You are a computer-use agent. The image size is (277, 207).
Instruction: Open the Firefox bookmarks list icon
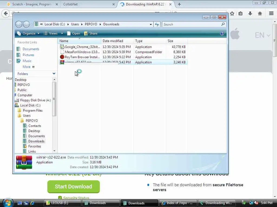240,13
